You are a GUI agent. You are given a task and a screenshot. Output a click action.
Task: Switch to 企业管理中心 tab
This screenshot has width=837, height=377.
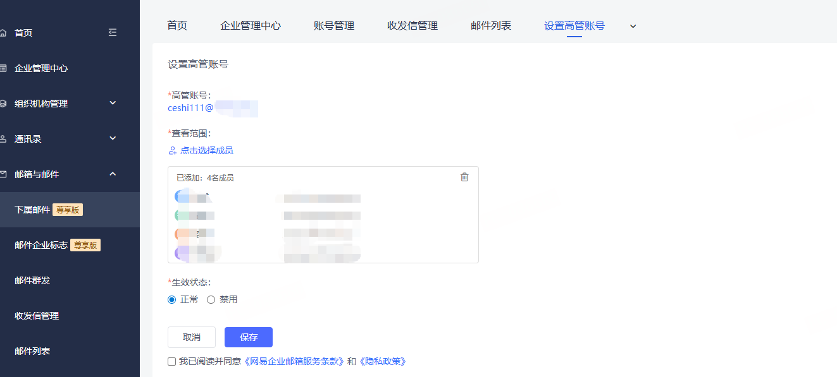point(251,26)
